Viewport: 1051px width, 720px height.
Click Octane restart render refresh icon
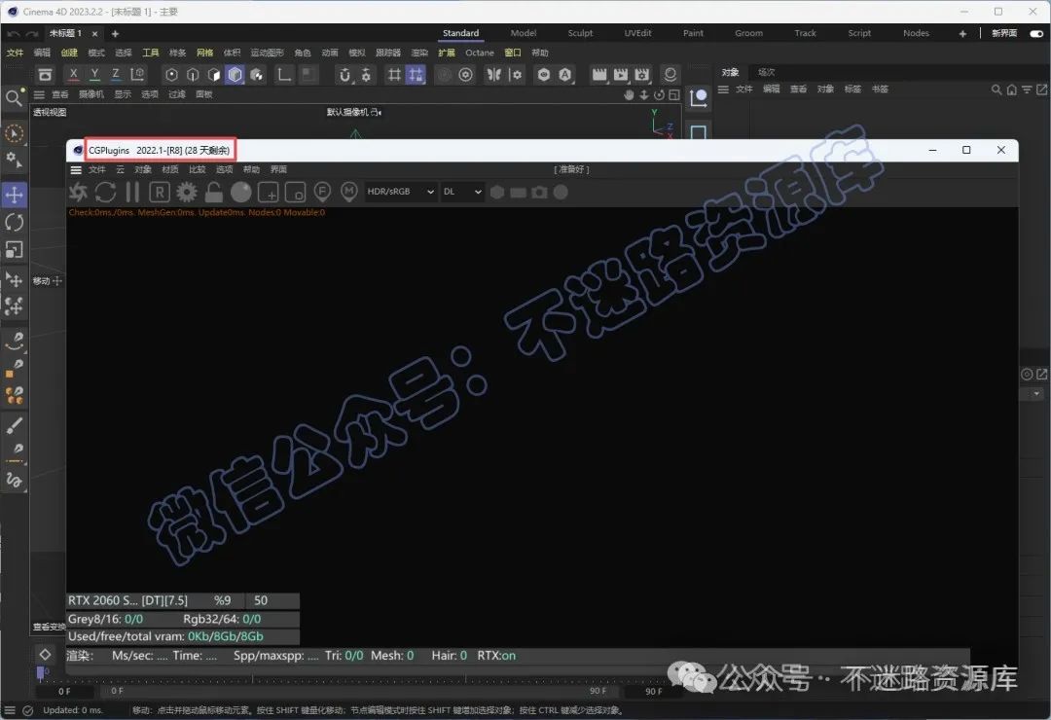(x=105, y=193)
